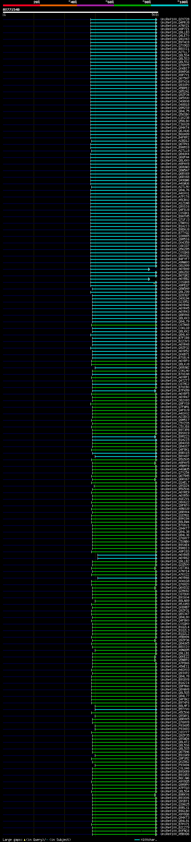Select label UniRef100_Q94KT4
The image size is (191, 842).
pyautogui.click(x=175, y=128)
